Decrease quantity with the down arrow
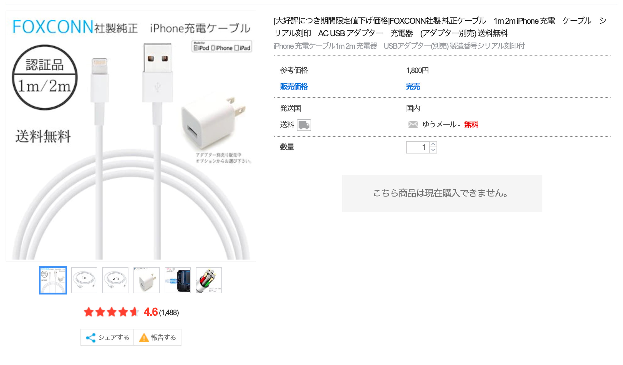 [x=433, y=150]
